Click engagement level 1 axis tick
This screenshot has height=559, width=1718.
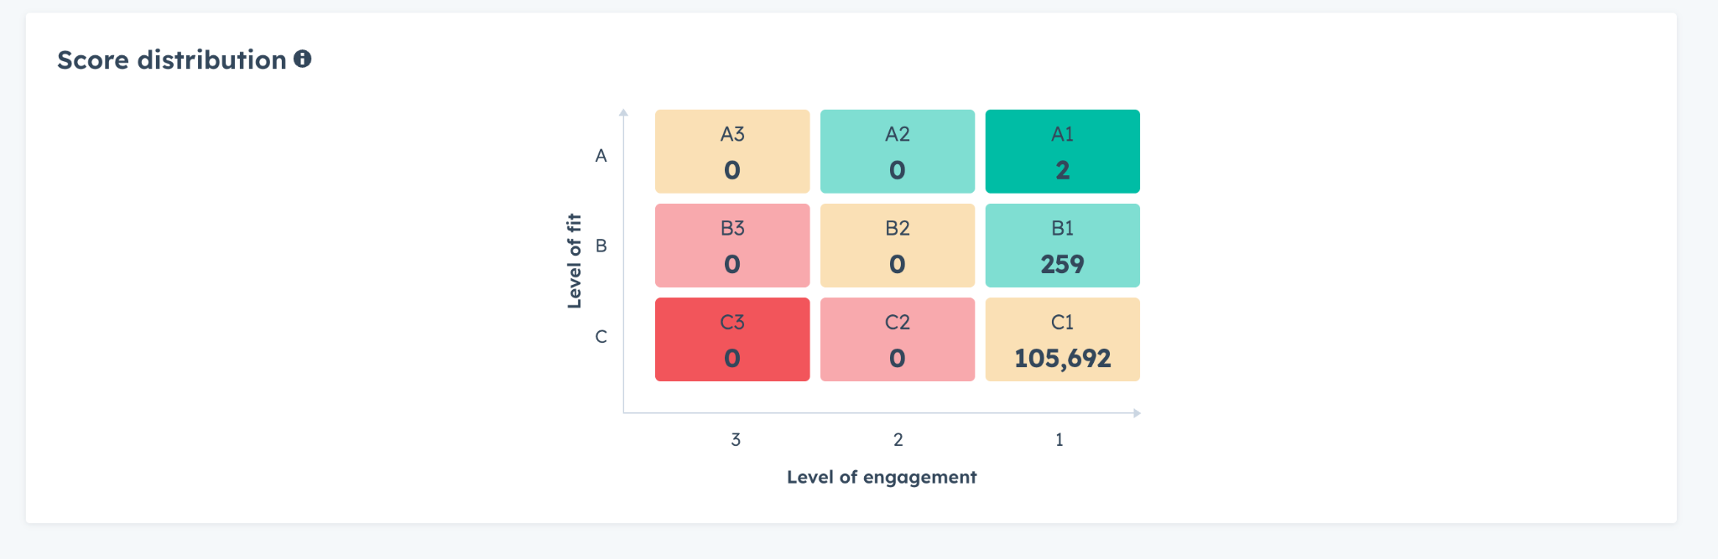pyautogui.click(x=1059, y=440)
